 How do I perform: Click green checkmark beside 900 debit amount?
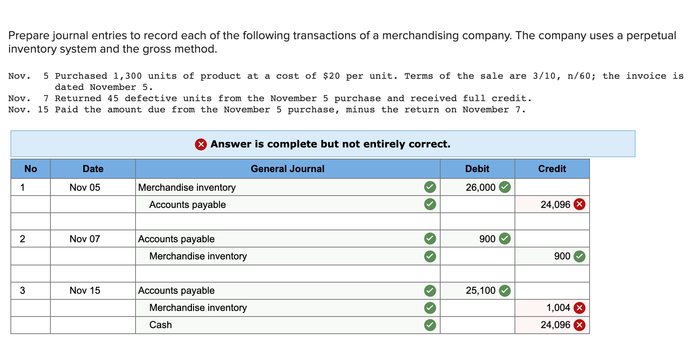point(505,239)
